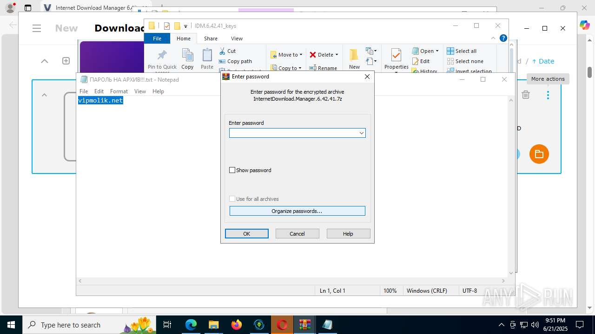
Task: Tick the Show password checkbox
Action: tap(232, 170)
